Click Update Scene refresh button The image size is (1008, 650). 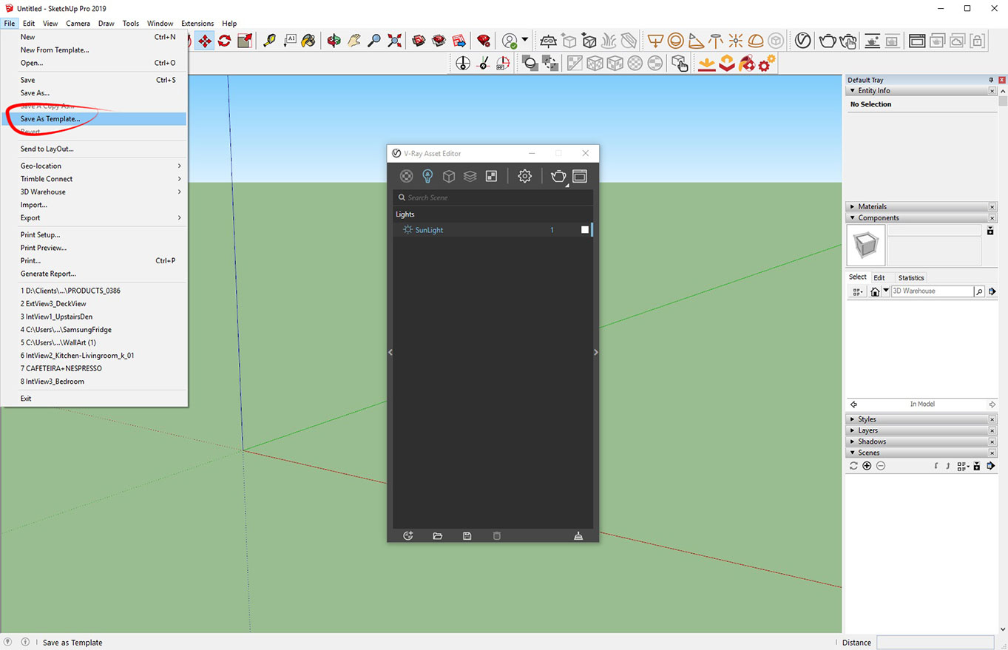point(853,466)
